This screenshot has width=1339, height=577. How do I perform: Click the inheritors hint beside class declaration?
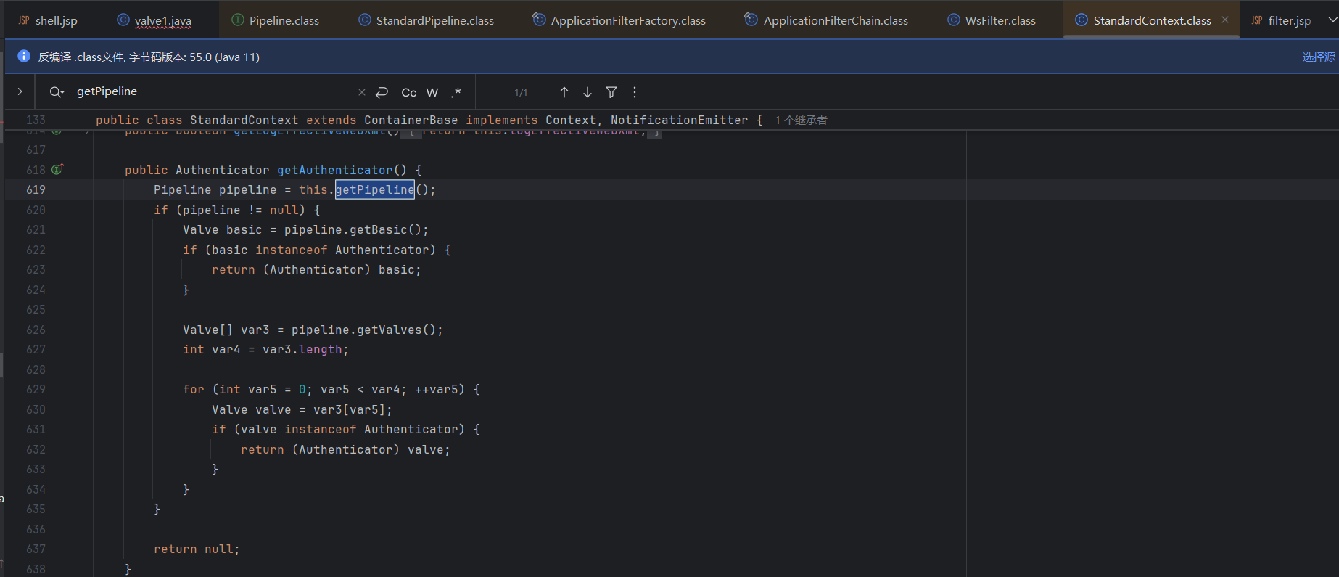point(801,120)
